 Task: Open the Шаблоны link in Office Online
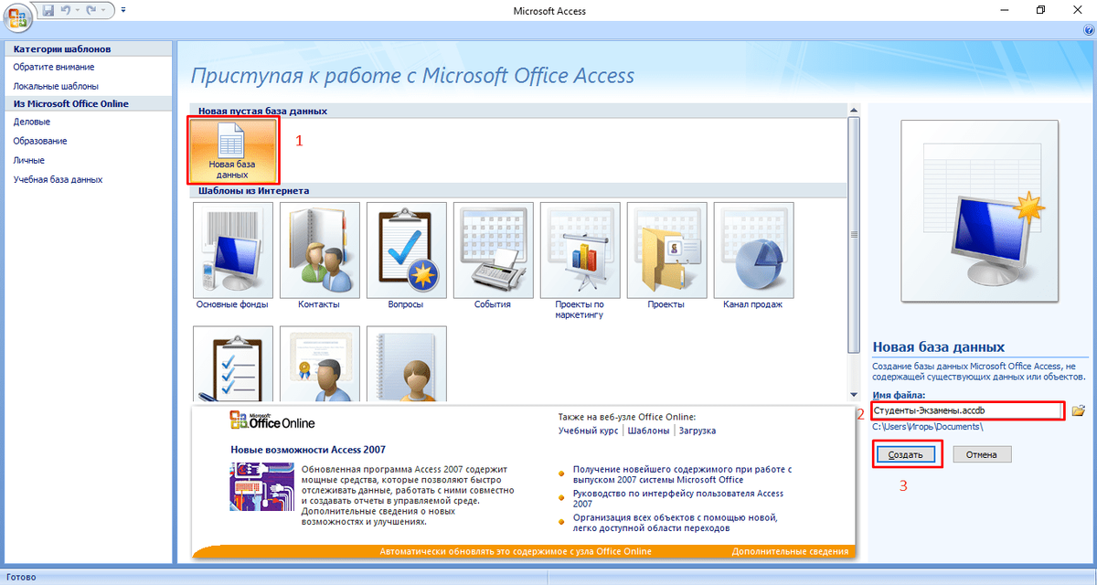tap(648, 431)
